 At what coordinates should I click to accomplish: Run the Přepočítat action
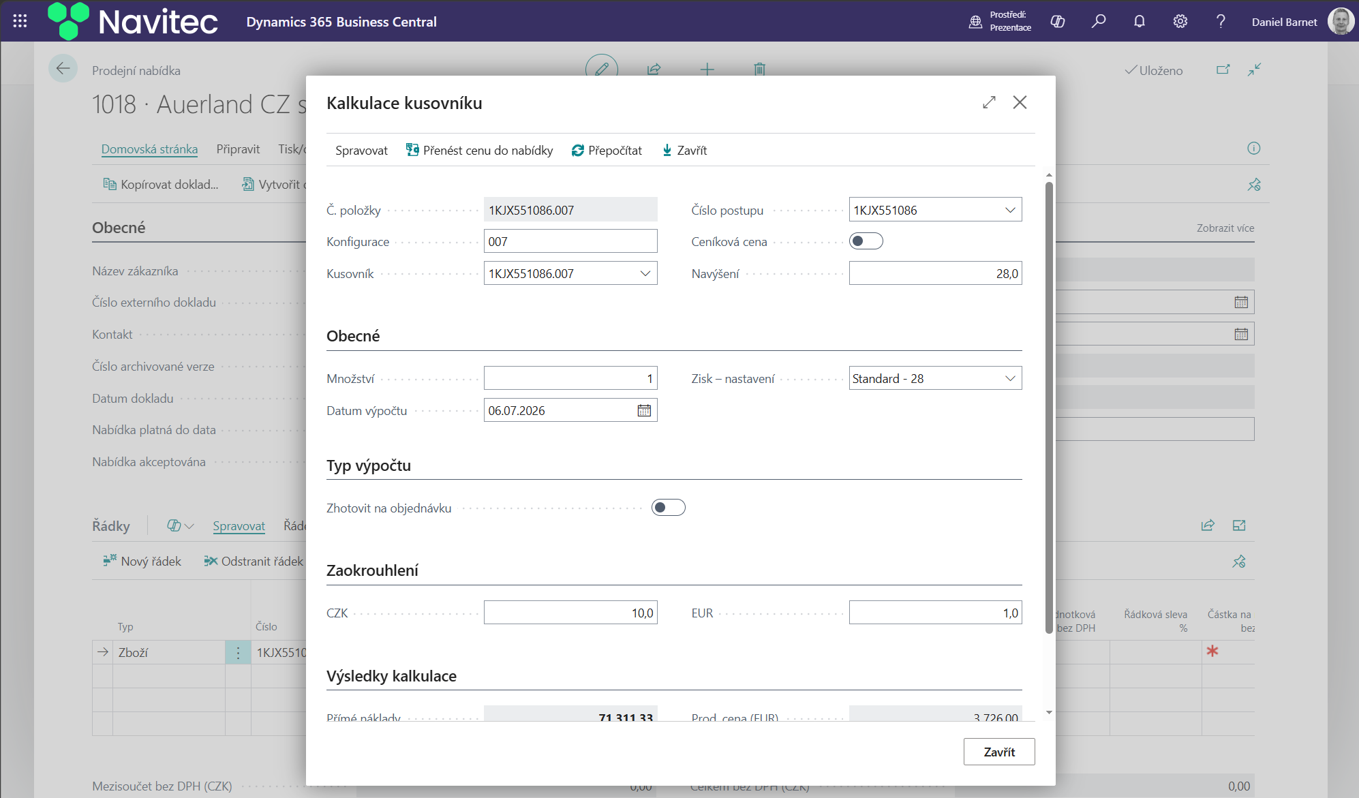[607, 150]
